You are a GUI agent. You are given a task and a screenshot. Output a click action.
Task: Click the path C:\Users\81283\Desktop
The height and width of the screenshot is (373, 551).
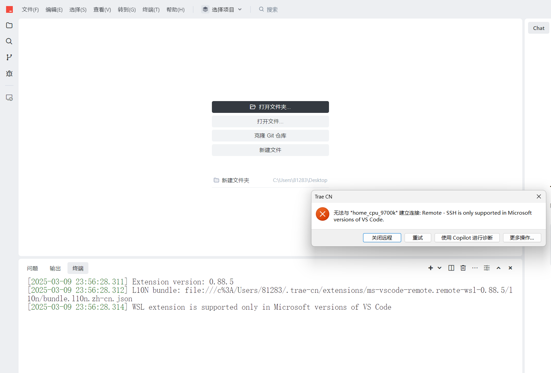[x=300, y=180]
